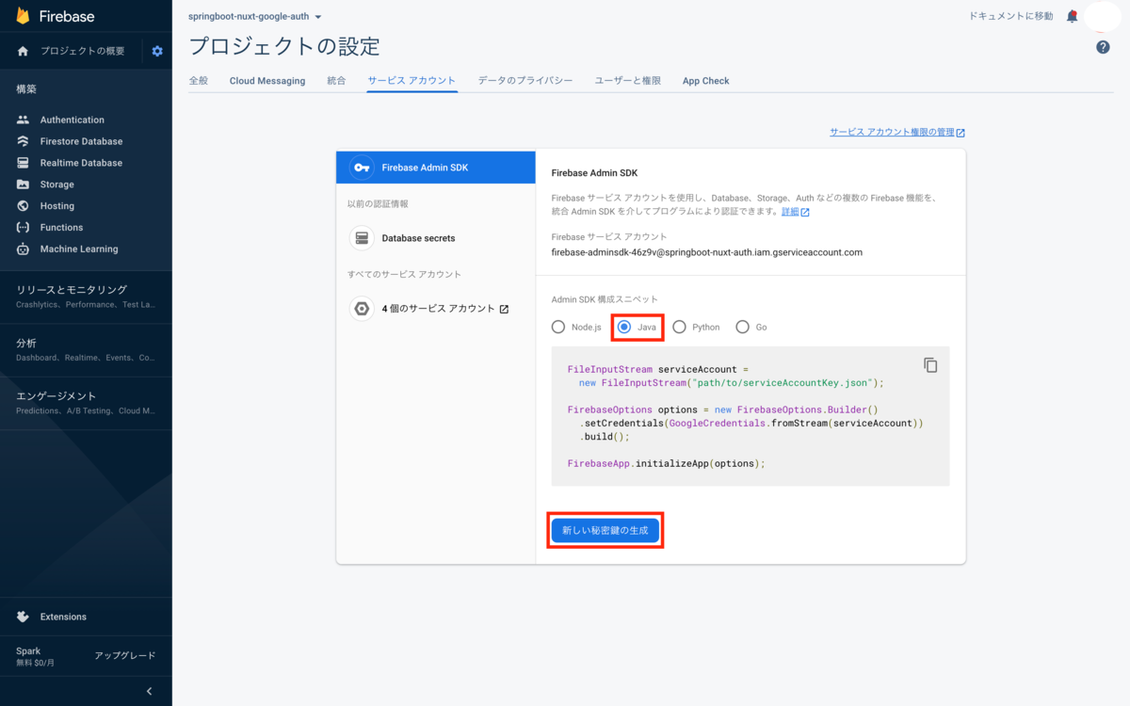Open プロジェクトの概要 in sidebar
This screenshot has height=706, width=1130.
pyautogui.click(x=82, y=51)
